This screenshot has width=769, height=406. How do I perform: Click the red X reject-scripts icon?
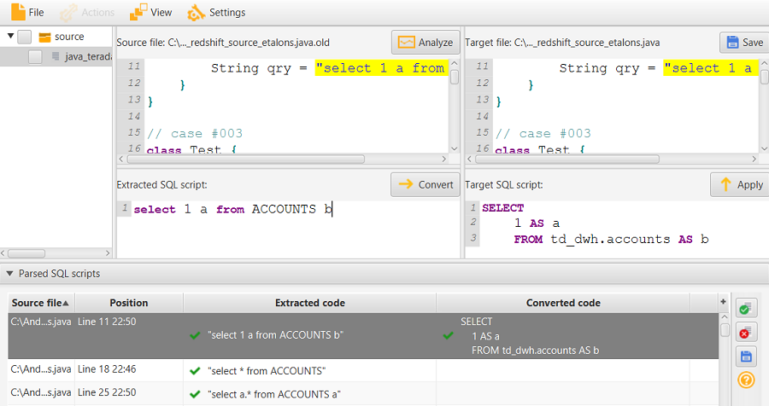746,333
